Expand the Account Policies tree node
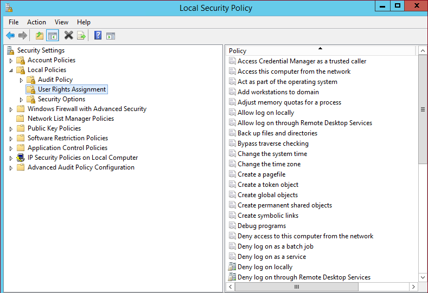The width and height of the screenshot is (428, 293). (11, 60)
